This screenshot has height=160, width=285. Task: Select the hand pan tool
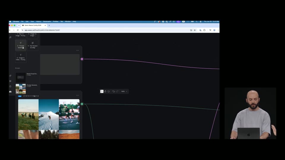pyautogui.click(x=105, y=92)
